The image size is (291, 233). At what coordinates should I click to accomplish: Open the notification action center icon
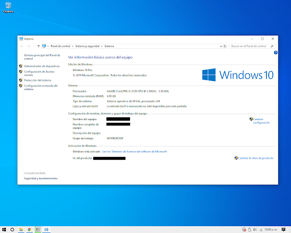[283, 230]
